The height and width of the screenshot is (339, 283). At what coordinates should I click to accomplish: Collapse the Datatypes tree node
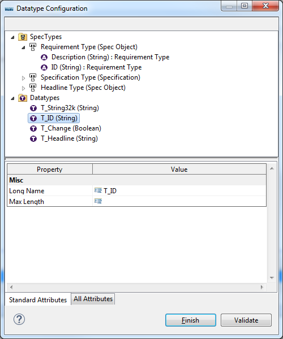[12, 98]
